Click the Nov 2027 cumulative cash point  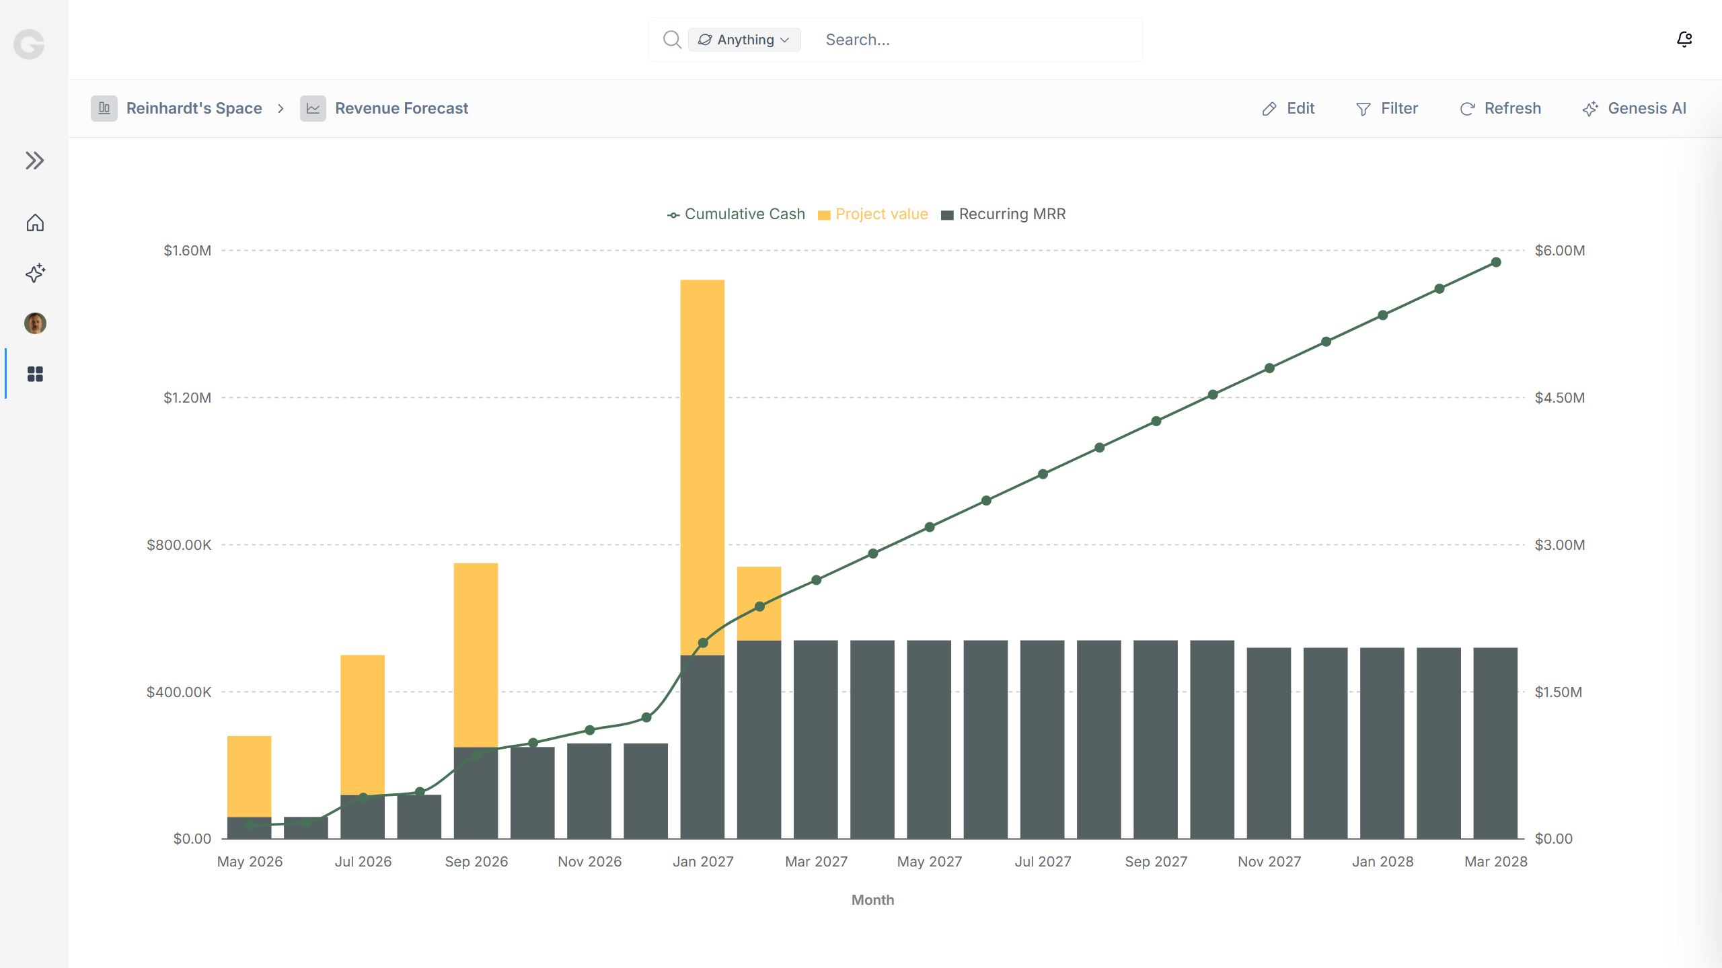(1269, 368)
